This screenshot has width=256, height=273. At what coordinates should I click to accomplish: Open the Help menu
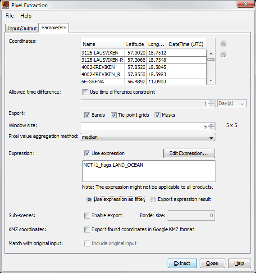pos(26,16)
